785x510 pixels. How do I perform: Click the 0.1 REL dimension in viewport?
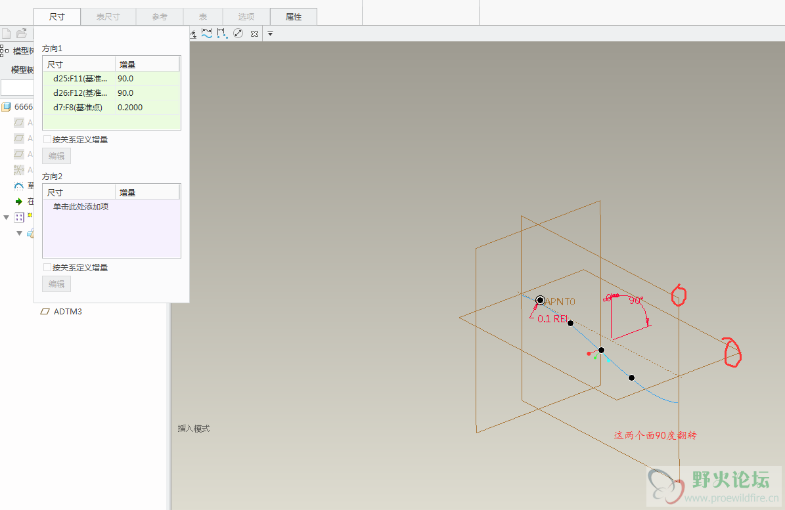tap(552, 318)
